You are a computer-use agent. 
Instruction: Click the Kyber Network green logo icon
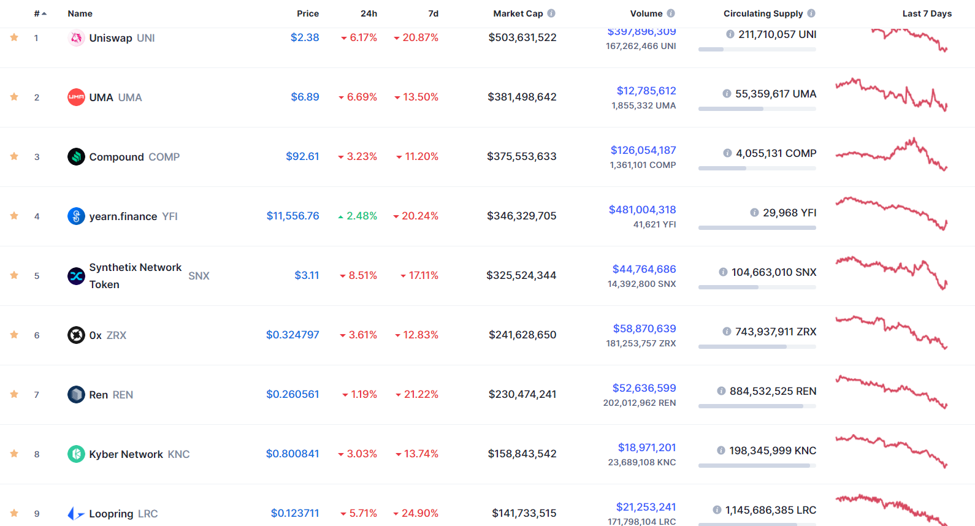tap(76, 454)
